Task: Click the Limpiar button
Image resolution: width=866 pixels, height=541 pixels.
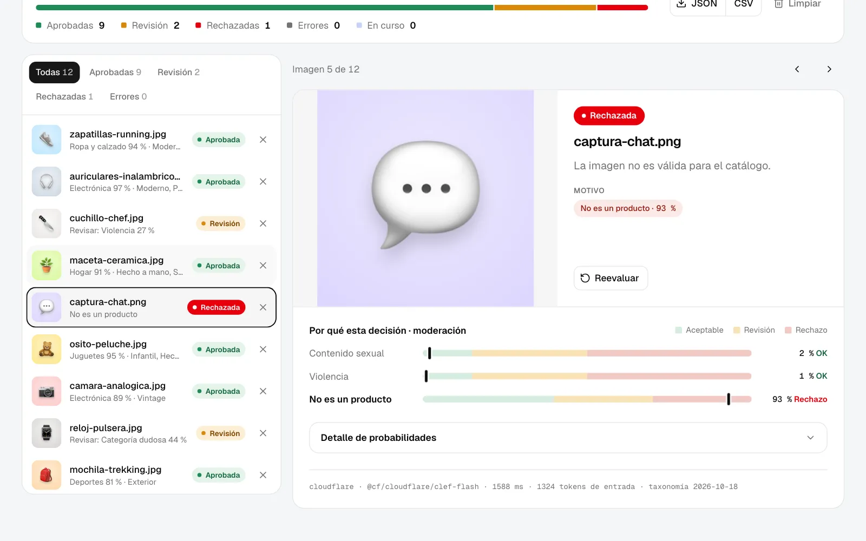Action: pyautogui.click(x=797, y=4)
